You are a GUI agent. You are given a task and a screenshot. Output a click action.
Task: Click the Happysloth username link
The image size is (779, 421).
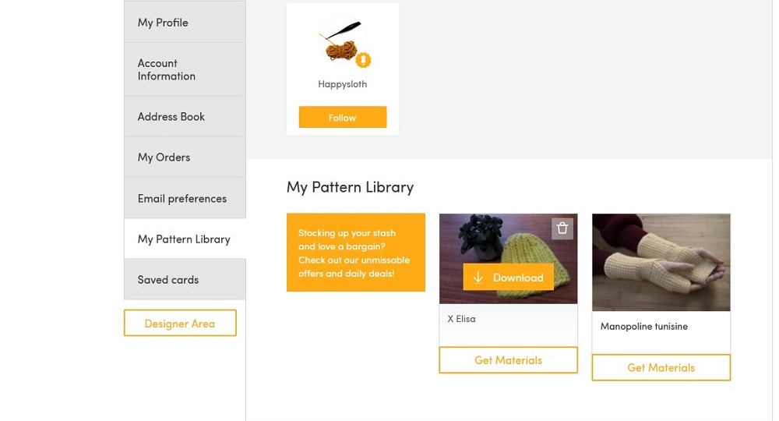tap(343, 84)
